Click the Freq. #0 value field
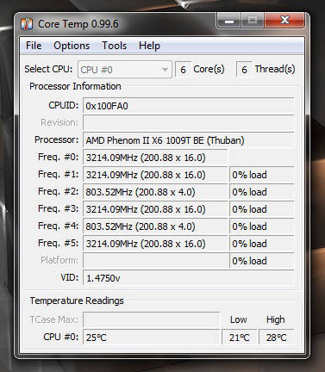 (x=155, y=158)
